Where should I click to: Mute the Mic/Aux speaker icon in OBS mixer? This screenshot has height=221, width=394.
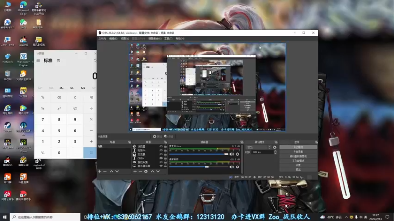[x=231, y=154]
